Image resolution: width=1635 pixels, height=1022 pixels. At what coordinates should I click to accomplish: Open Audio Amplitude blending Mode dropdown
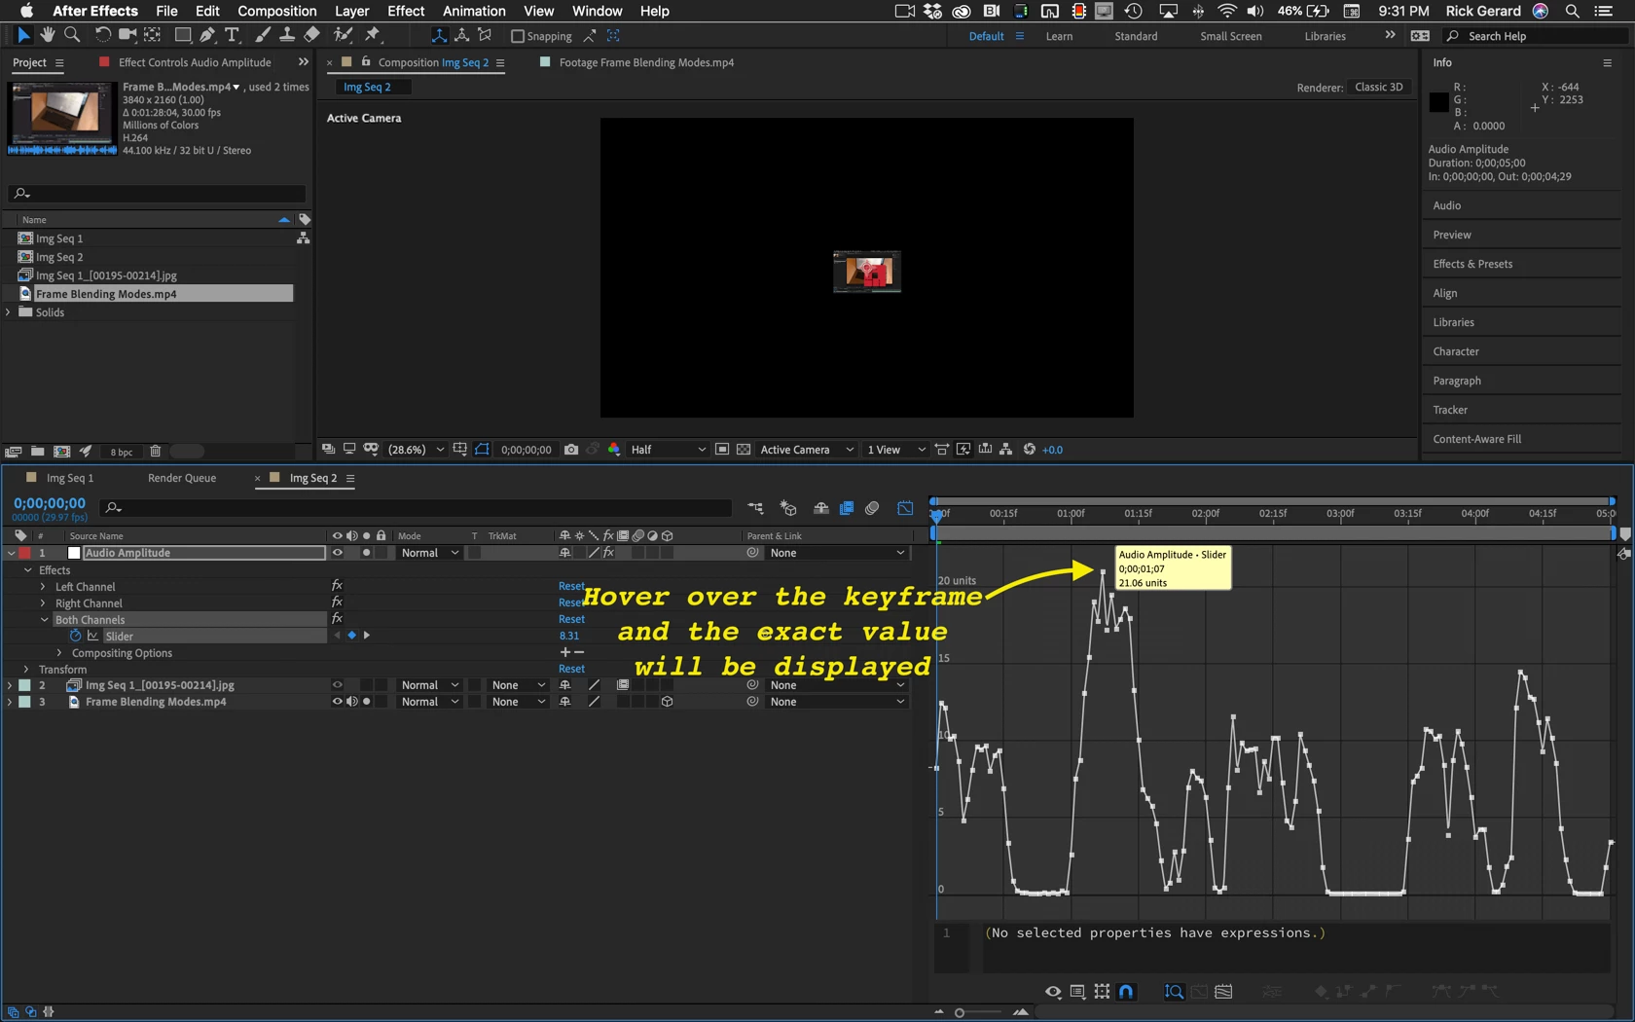(x=429, y=553)
